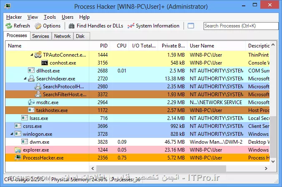Click the Refresh button label

(x=22, y=26)
